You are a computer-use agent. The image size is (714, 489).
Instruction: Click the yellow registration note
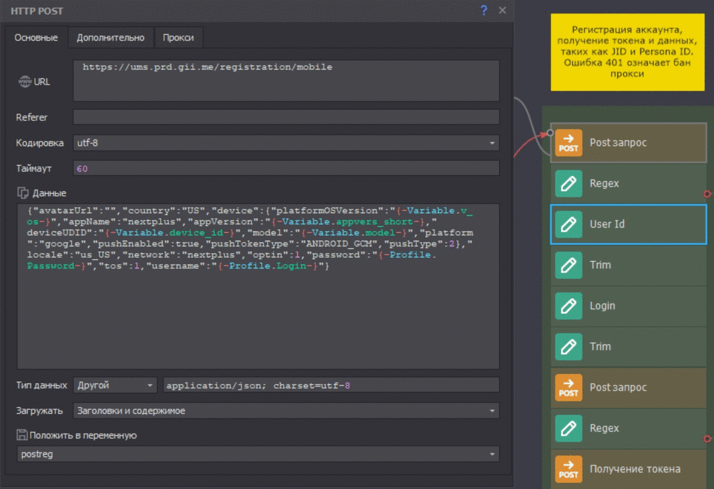pyautogui.click(x=627, y=52)
